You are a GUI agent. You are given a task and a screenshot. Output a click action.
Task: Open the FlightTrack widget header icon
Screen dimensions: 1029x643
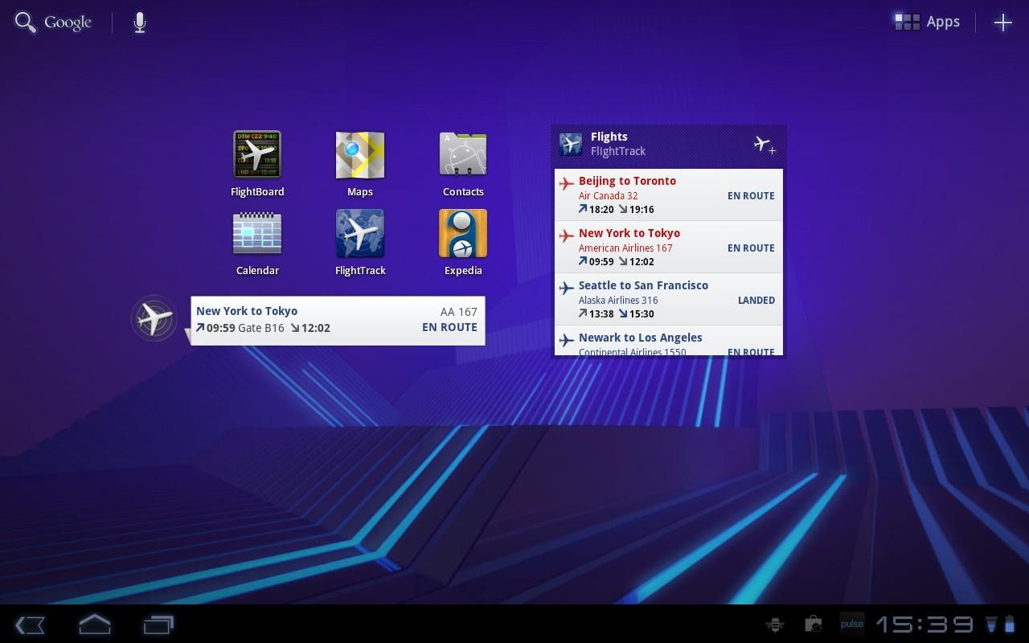(571, 145)
